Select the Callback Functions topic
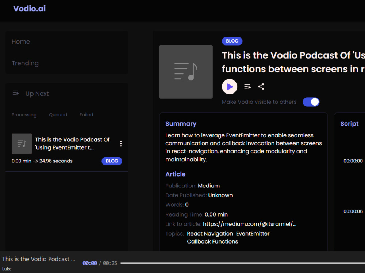Screen dimensions: 365x273 click(212, 241)
